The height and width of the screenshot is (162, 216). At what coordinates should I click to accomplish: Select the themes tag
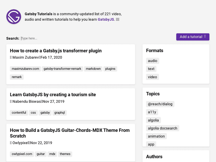tap(65, 154)
